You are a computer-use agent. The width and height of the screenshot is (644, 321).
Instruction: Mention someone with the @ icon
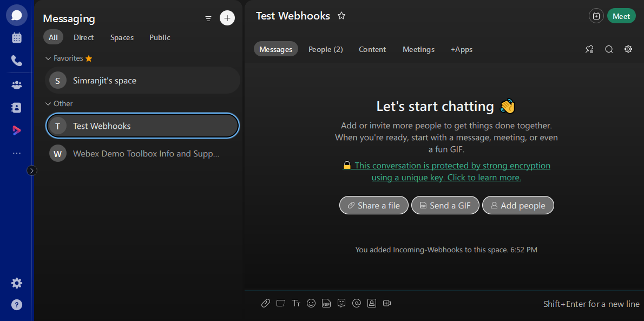357,303
